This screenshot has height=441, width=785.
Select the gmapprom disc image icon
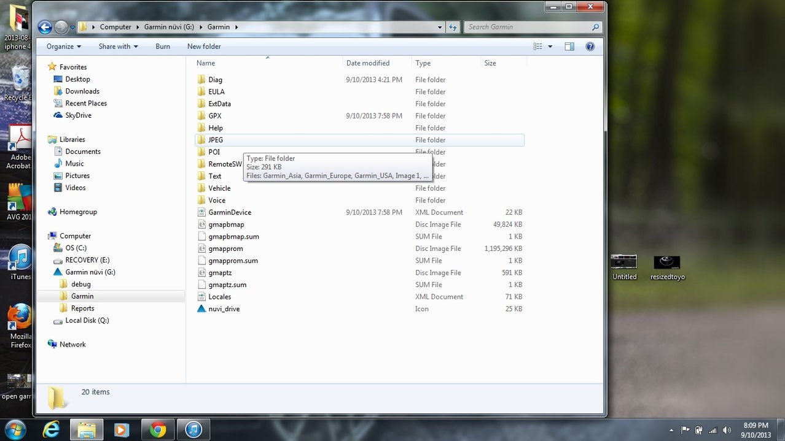tap(201, 248)
